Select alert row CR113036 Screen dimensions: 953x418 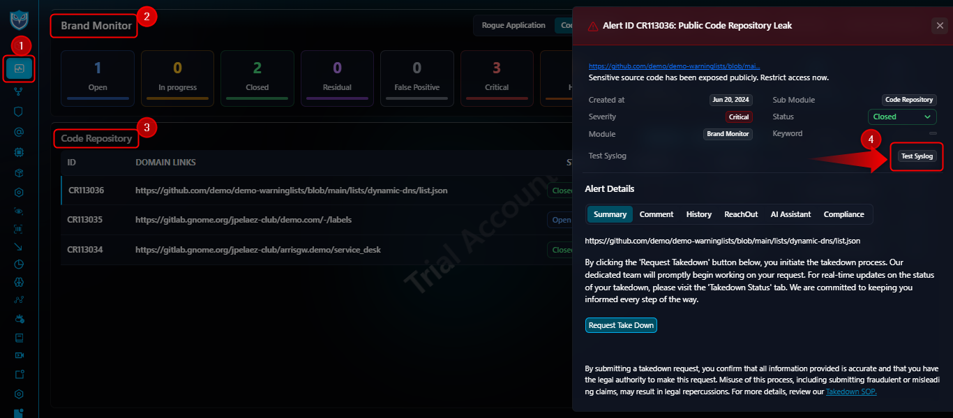(x=317, y=190)
